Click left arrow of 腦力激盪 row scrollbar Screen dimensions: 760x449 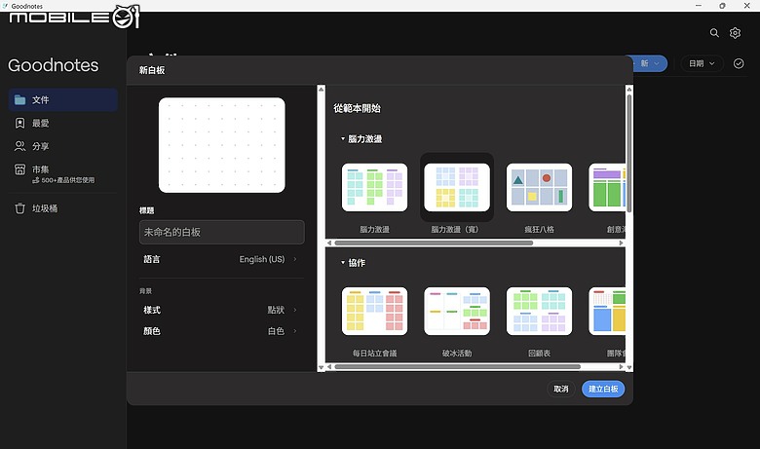[329, 243]
